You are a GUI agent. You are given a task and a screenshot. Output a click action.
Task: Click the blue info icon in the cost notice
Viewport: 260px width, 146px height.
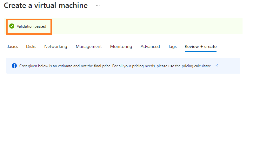pos(14,66)
